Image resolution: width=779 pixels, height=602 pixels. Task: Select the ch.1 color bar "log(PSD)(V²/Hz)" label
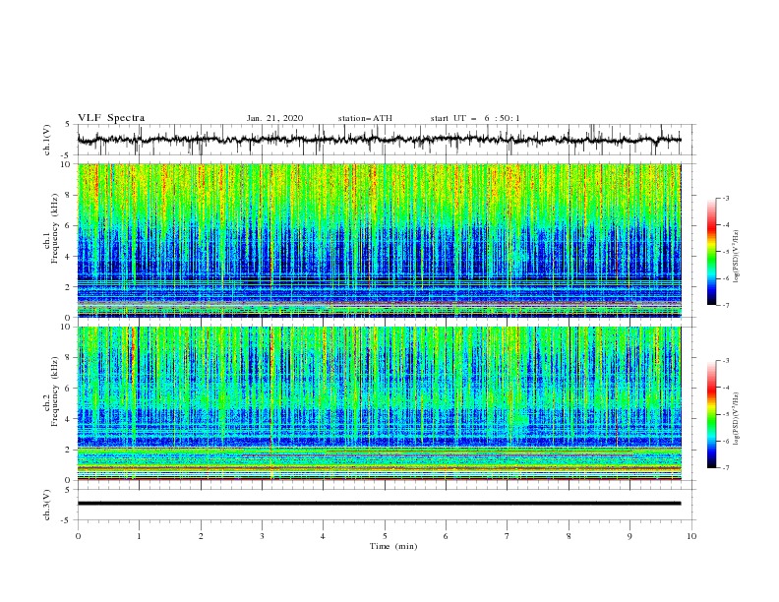[x=736, y=257]
